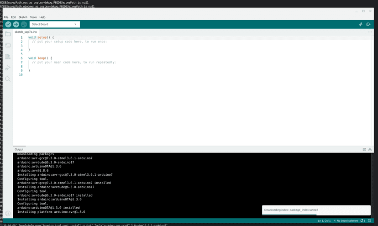Image resolution: width=378 pixels, height=226 pixels.
Task: Open the Debug sidebar panel
Action: click(8, 68)
